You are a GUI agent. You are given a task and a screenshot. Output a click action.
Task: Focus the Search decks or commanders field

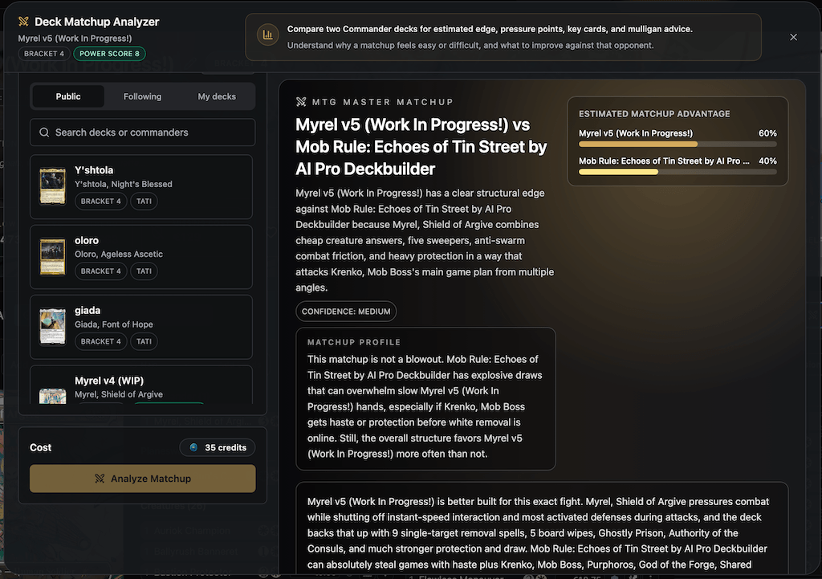(x=143, y=133)
